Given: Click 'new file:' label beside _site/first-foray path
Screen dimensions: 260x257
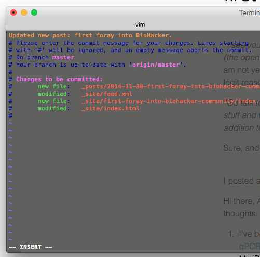Looking at the screenshot, I should 54,101.
